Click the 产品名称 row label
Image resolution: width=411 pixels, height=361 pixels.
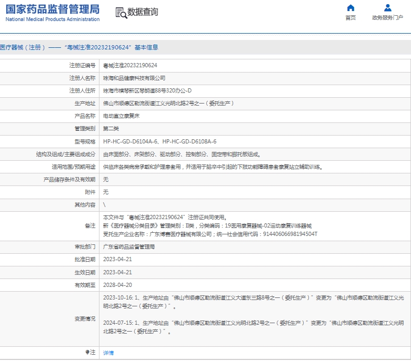[85, 116]
